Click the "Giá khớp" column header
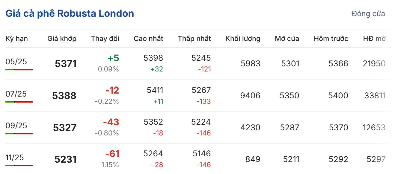This screenshot has height=174, width=395. (x=62, y=39)
